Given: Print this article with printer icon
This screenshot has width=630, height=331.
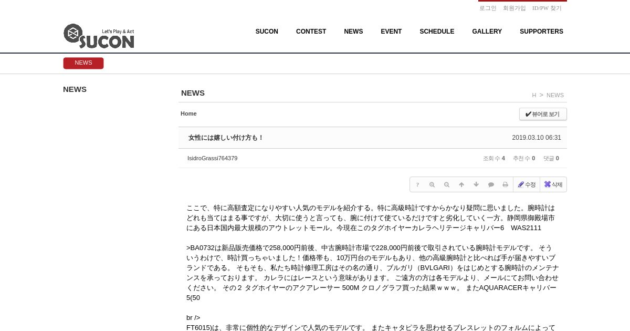Looking at the screenshot, I should pos(506,184).
